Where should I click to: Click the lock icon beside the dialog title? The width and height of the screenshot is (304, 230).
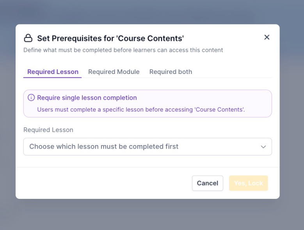point(28,38)
